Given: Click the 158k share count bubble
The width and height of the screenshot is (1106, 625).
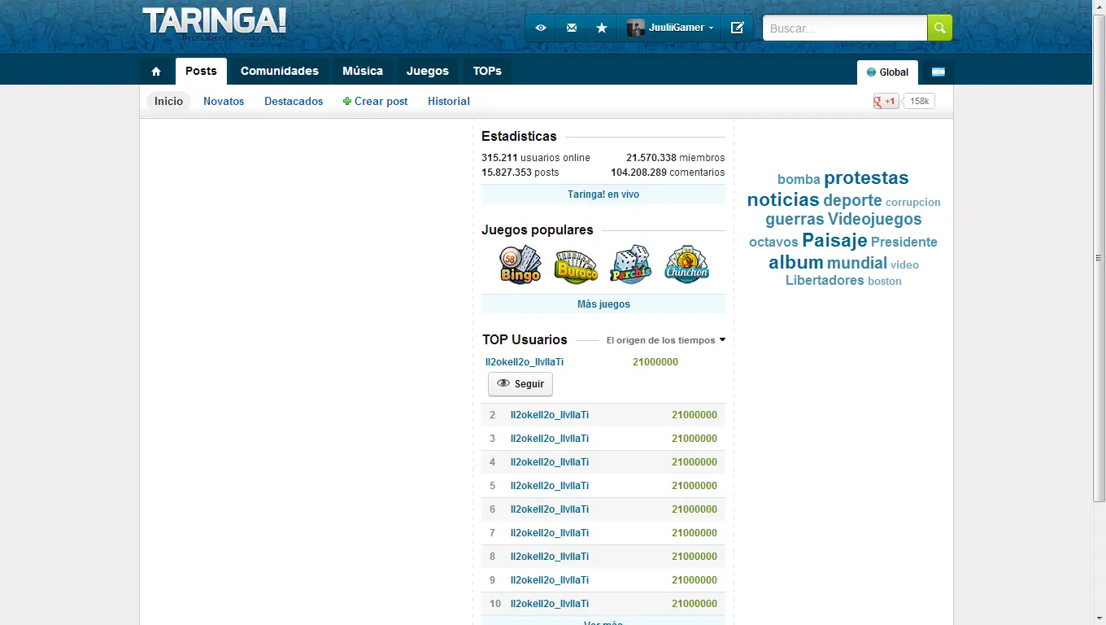Looking at the screenshot, I should (x=919, y=102).
